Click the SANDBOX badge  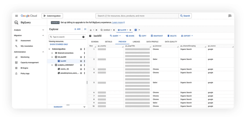click(x=55, y=22)
